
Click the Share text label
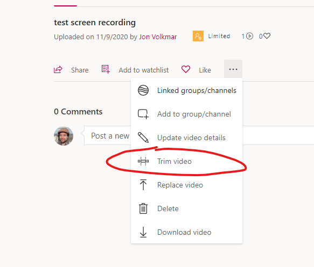tap(80, 70)
